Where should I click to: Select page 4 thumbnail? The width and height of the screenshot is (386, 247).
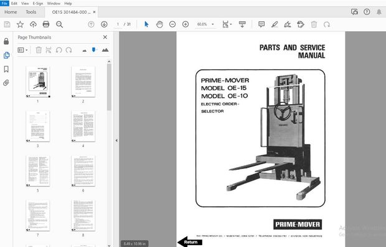click(83, 127)
